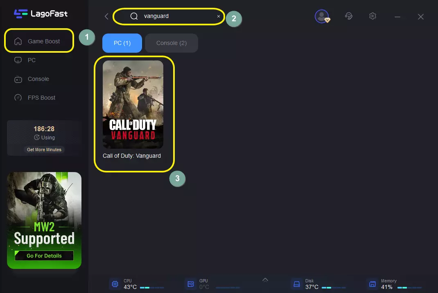Click the search magnifier icon

point(134,16)
